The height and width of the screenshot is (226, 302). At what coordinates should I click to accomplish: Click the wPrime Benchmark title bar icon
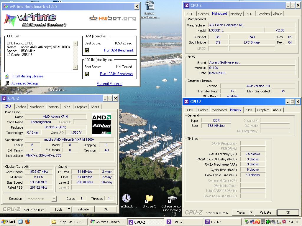pos(6,6)
